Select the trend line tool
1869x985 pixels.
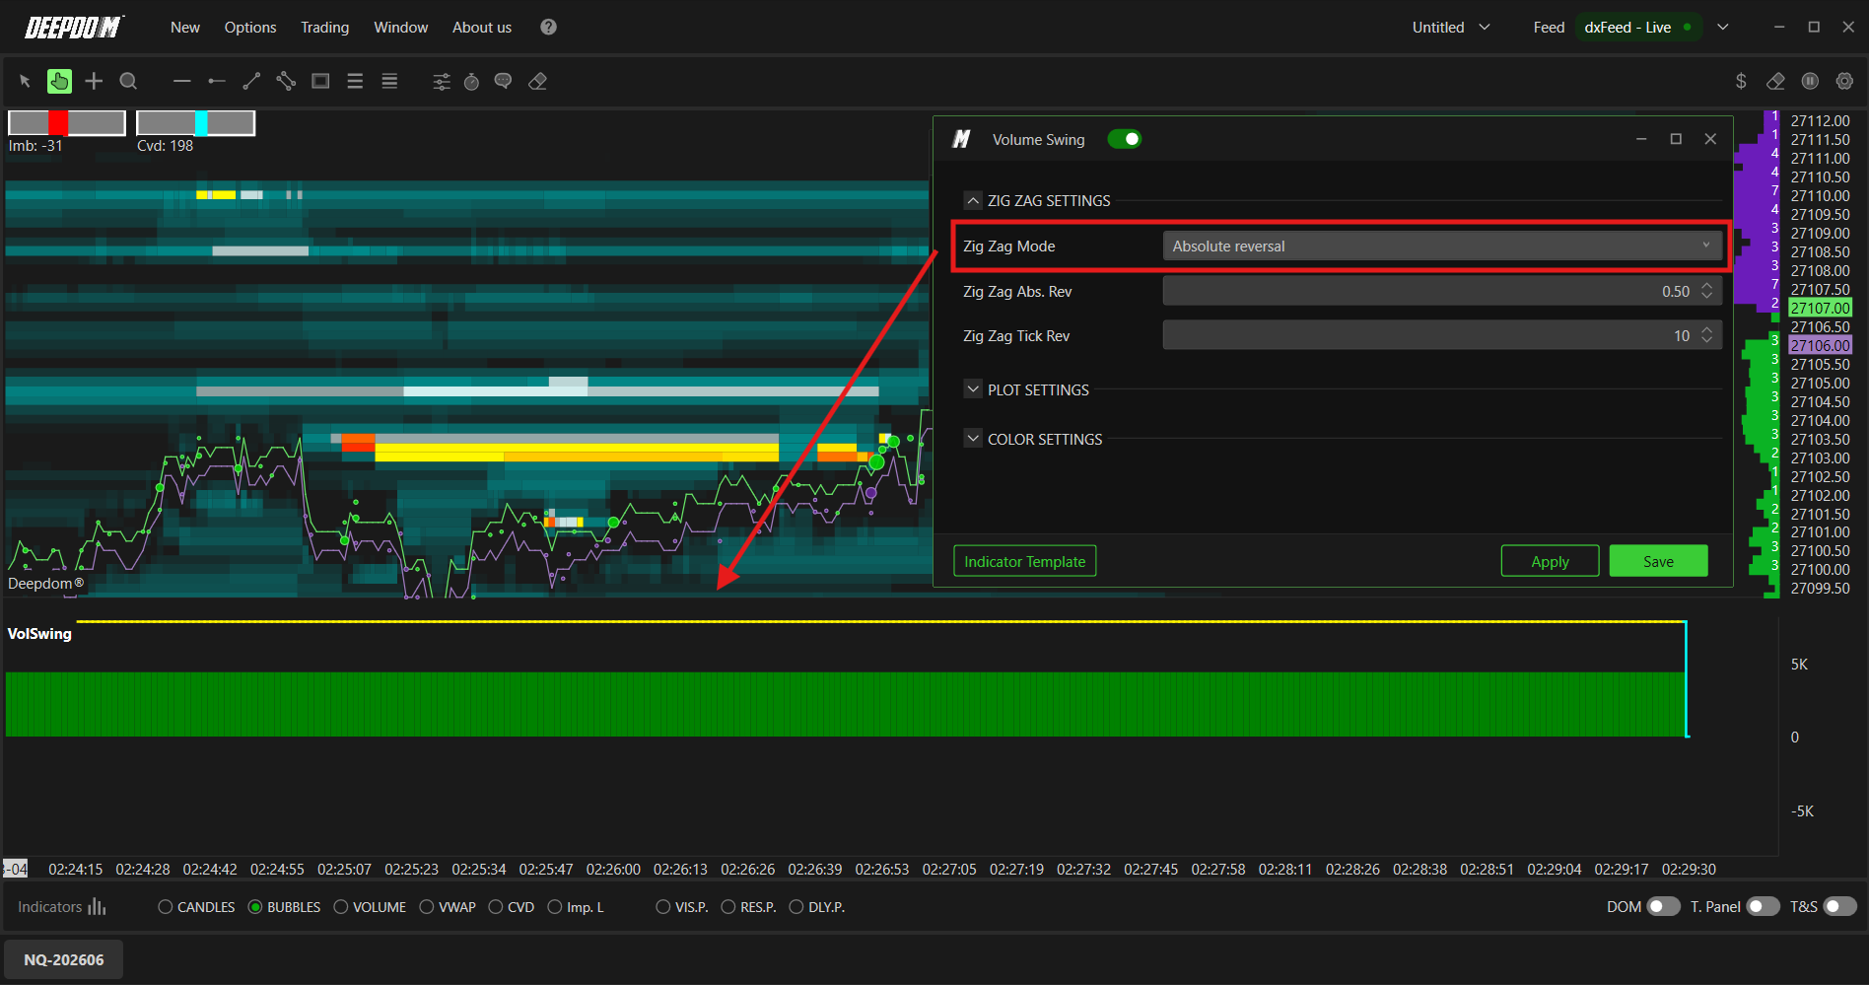[251, 82]
